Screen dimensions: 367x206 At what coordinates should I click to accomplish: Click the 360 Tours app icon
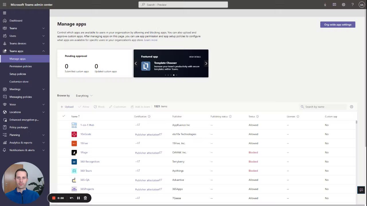[x=74, y=171]
